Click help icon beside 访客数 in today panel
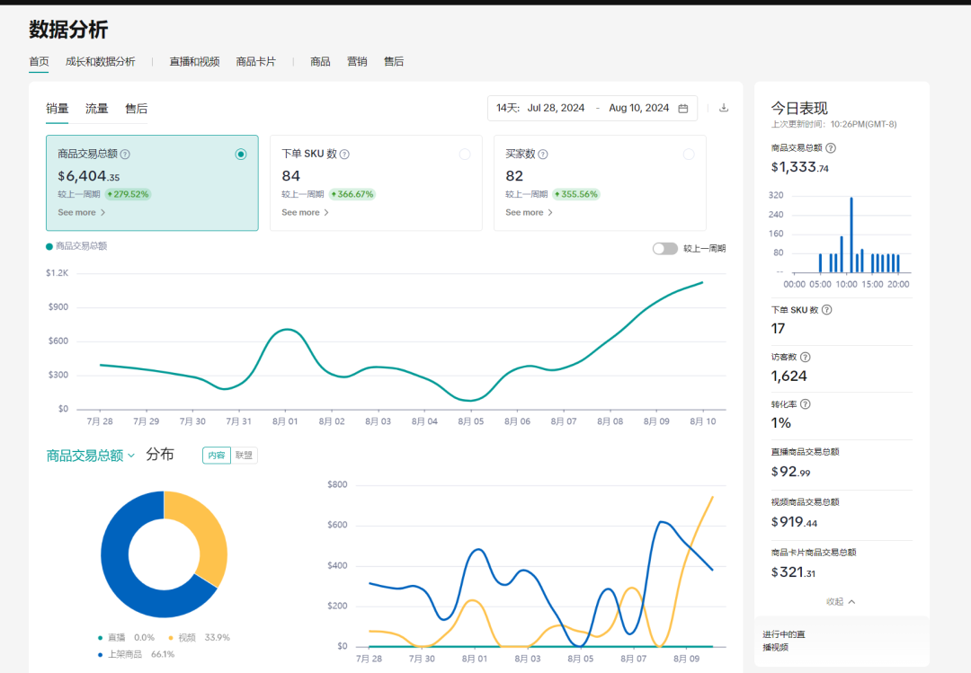Image resolution: width=971 pixels, height=673 pixels. [x=805, y=358]
